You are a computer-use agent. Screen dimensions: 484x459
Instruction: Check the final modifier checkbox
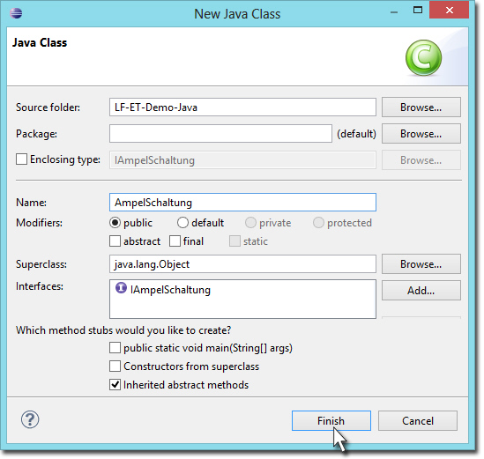[x=175, y=241]
